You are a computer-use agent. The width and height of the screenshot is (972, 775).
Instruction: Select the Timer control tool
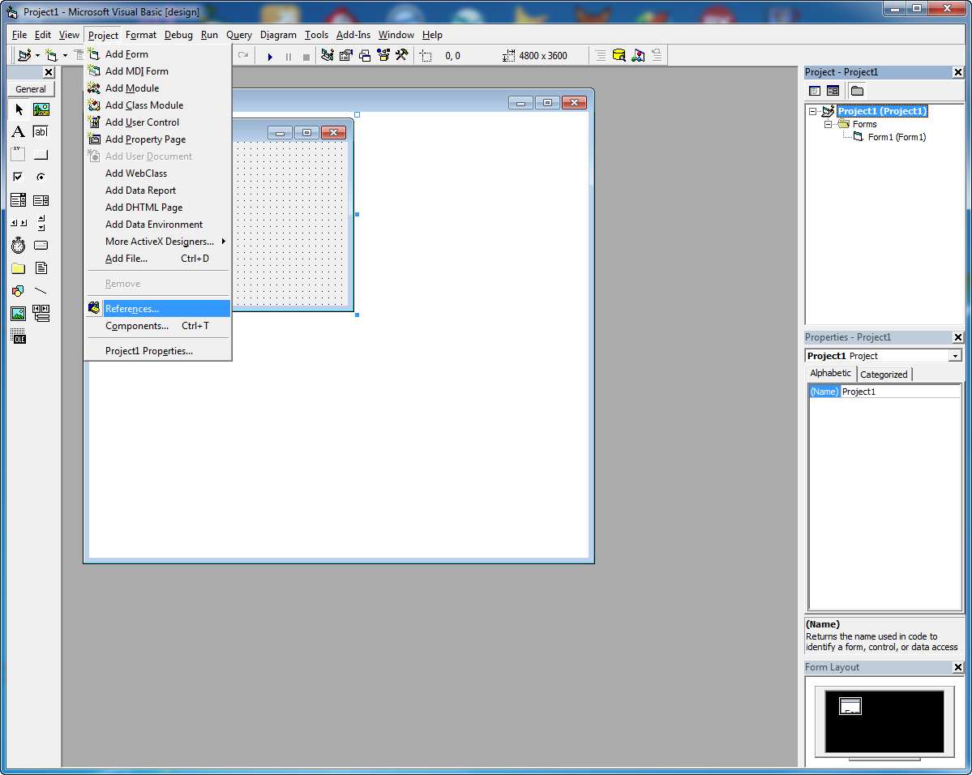pos(19,246)
